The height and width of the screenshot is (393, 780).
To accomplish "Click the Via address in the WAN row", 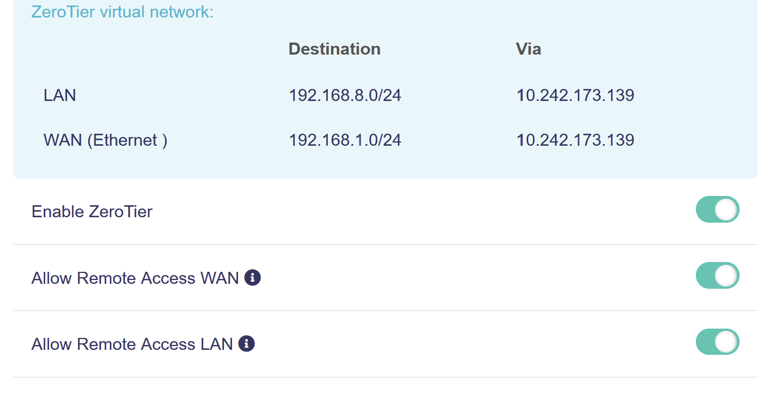I will coord(575,140).
